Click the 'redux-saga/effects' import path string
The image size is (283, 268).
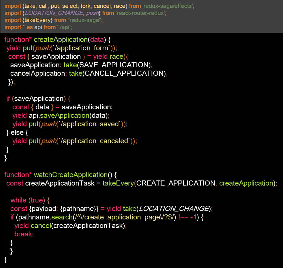point(167,6)
